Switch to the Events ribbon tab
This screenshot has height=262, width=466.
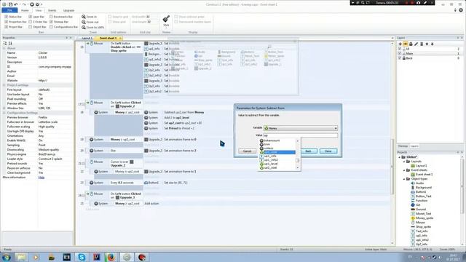pos(52,10)
